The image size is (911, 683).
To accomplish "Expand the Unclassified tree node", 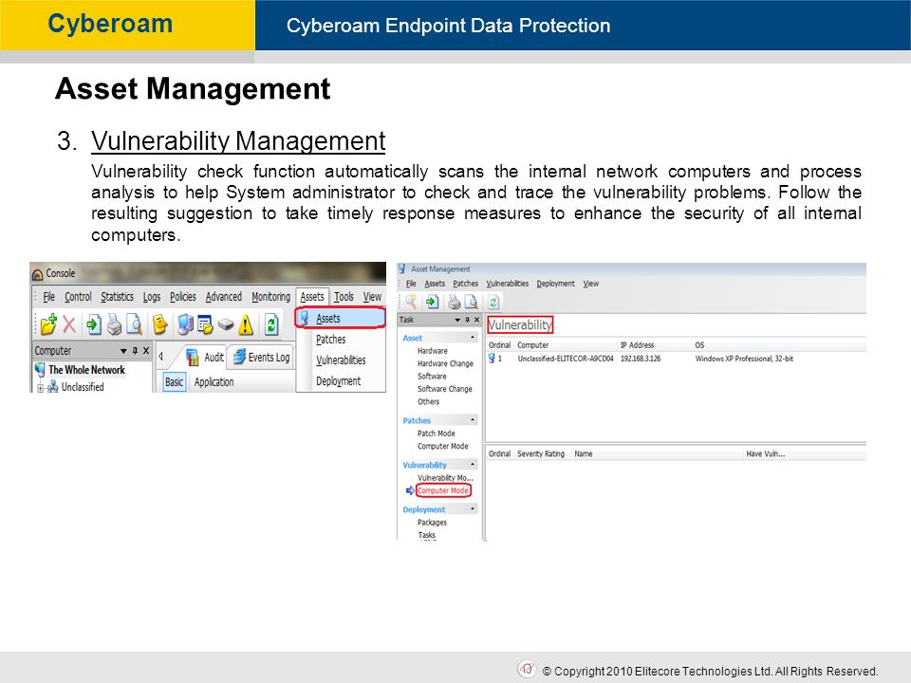I will point(40,388).
